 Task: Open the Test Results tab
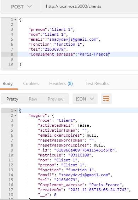click(x=97, y=84)
